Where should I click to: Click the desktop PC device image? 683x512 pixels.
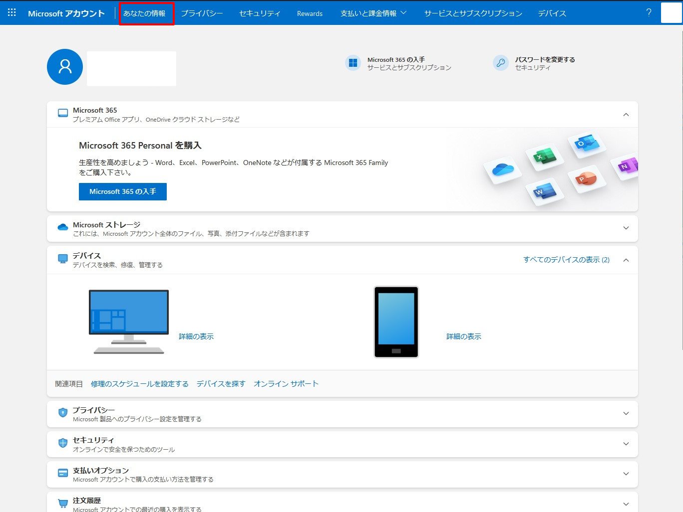tap(129, 322)
